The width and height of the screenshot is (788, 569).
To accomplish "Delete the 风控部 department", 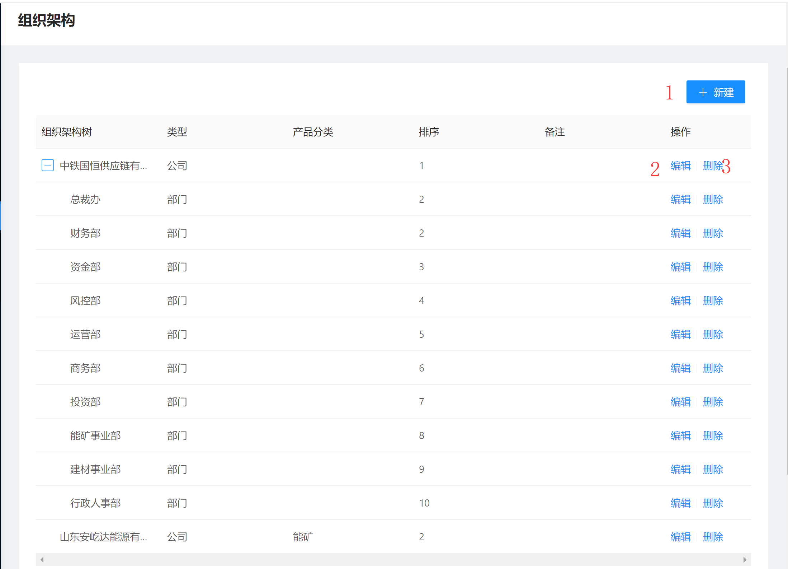I will click(712, 301).
